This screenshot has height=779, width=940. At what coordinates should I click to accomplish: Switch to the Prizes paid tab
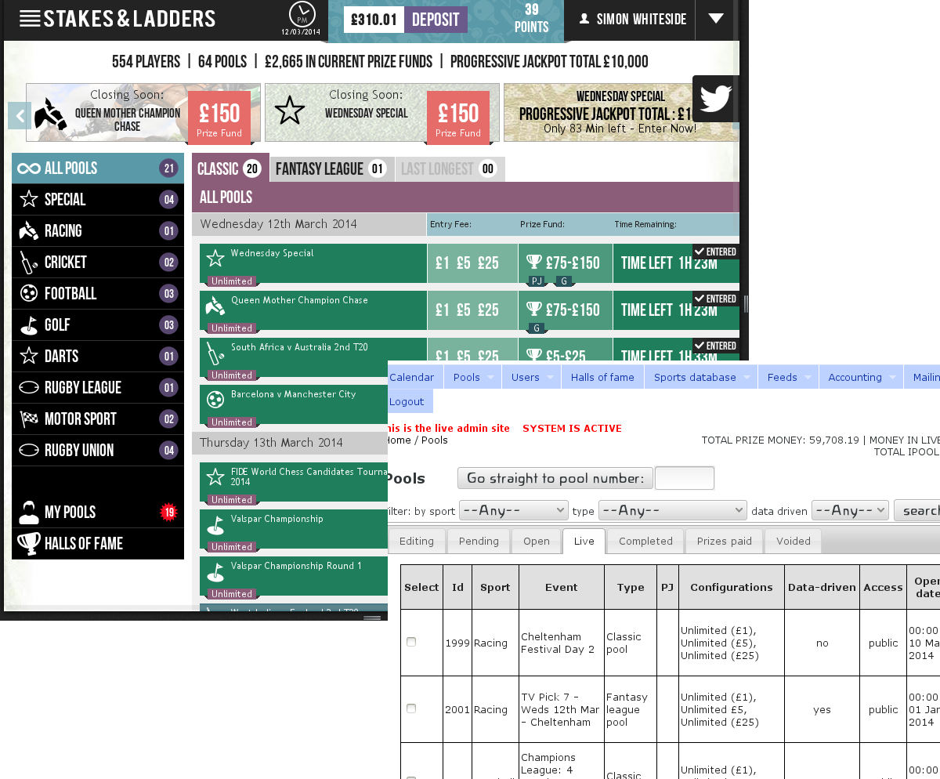pyautogui.click(x=724, y=541)
